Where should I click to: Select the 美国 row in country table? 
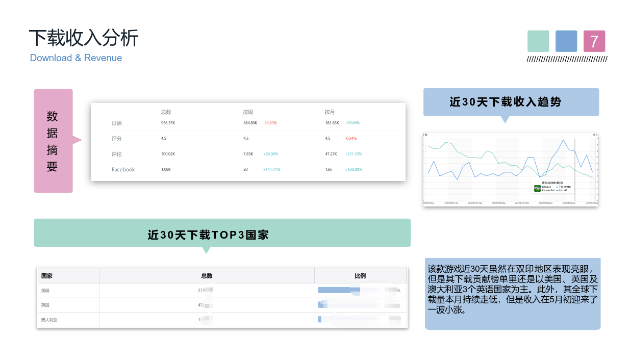pyautogui.click(x=45, y=291)
